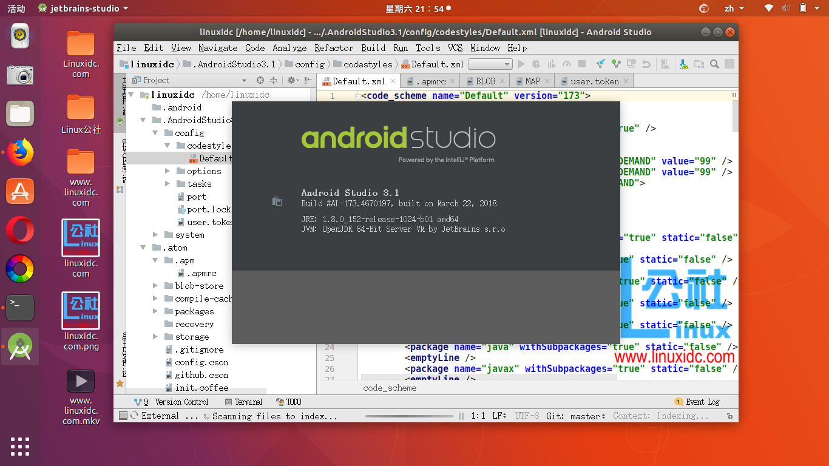Click the Favorites star icon on left stripe
The height and width of the screenshot is (466, 829).
[120, 383]
